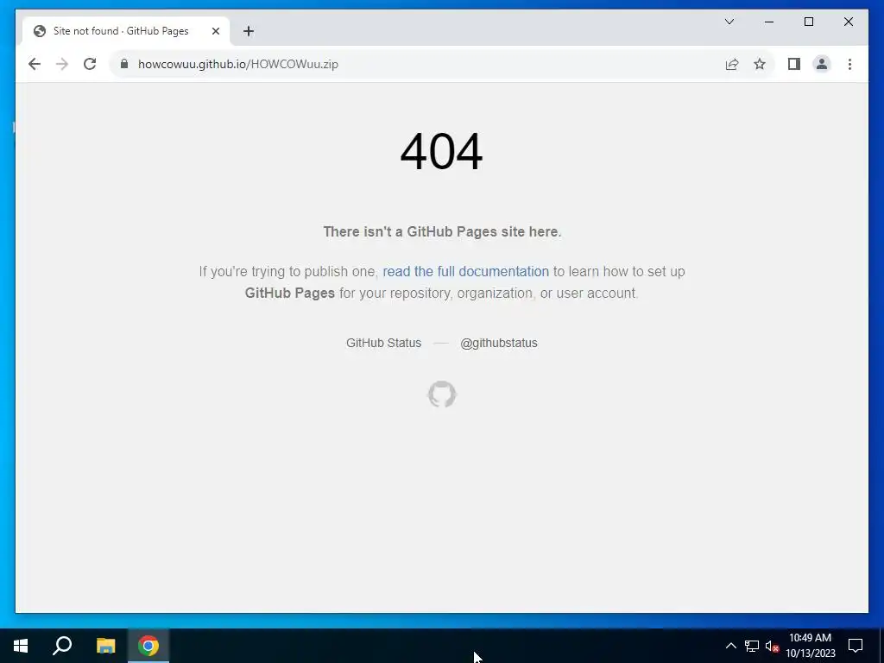Open Windows taskbar search
This screenshot has width=884, height=663.
(x=62, y=646)
